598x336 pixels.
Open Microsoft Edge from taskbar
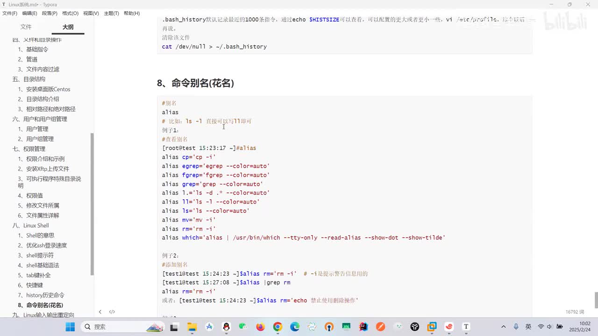click(295, 327)
